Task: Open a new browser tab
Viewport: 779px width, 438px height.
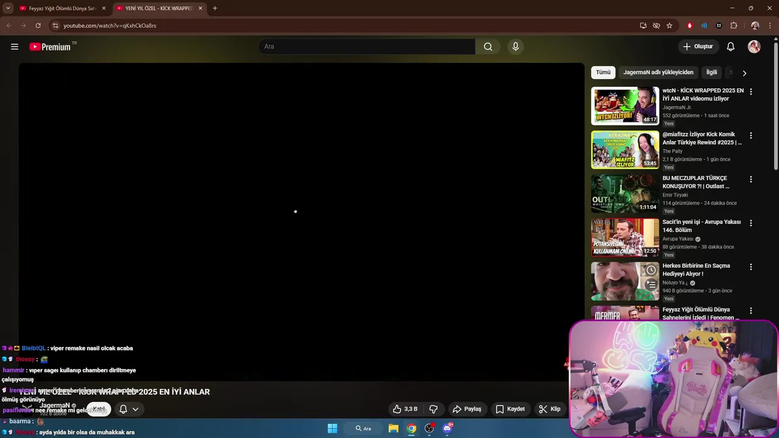Action: point(215,9)
